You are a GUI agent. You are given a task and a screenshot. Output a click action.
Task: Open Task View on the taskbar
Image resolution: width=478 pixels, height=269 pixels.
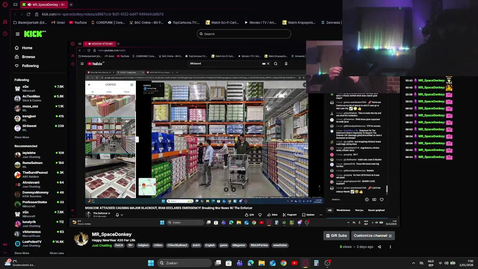[218, 263]
